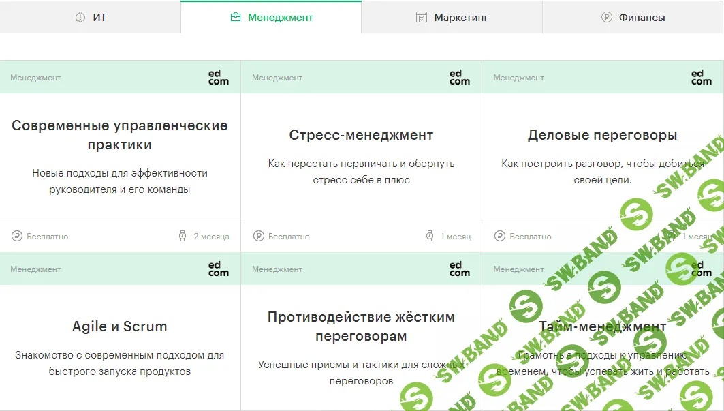Viewport: 724px width, 411px height.
Task: Click the edcom logo on Agile и Scrum card
Action: point(219,269)
